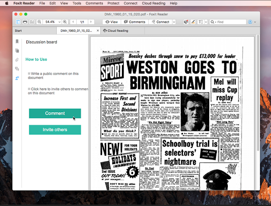The image size is (271, 206).
Task: Click the Connect toolbar button
Action: (160, 22)
